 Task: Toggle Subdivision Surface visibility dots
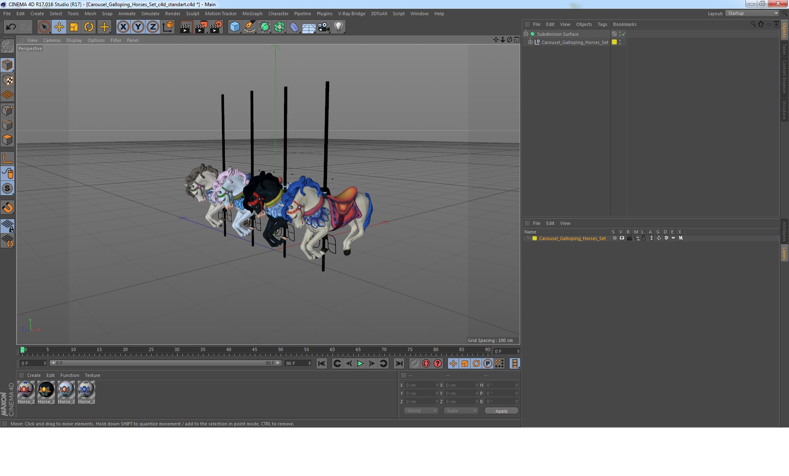pyautogui.click(x=620, y=34)
